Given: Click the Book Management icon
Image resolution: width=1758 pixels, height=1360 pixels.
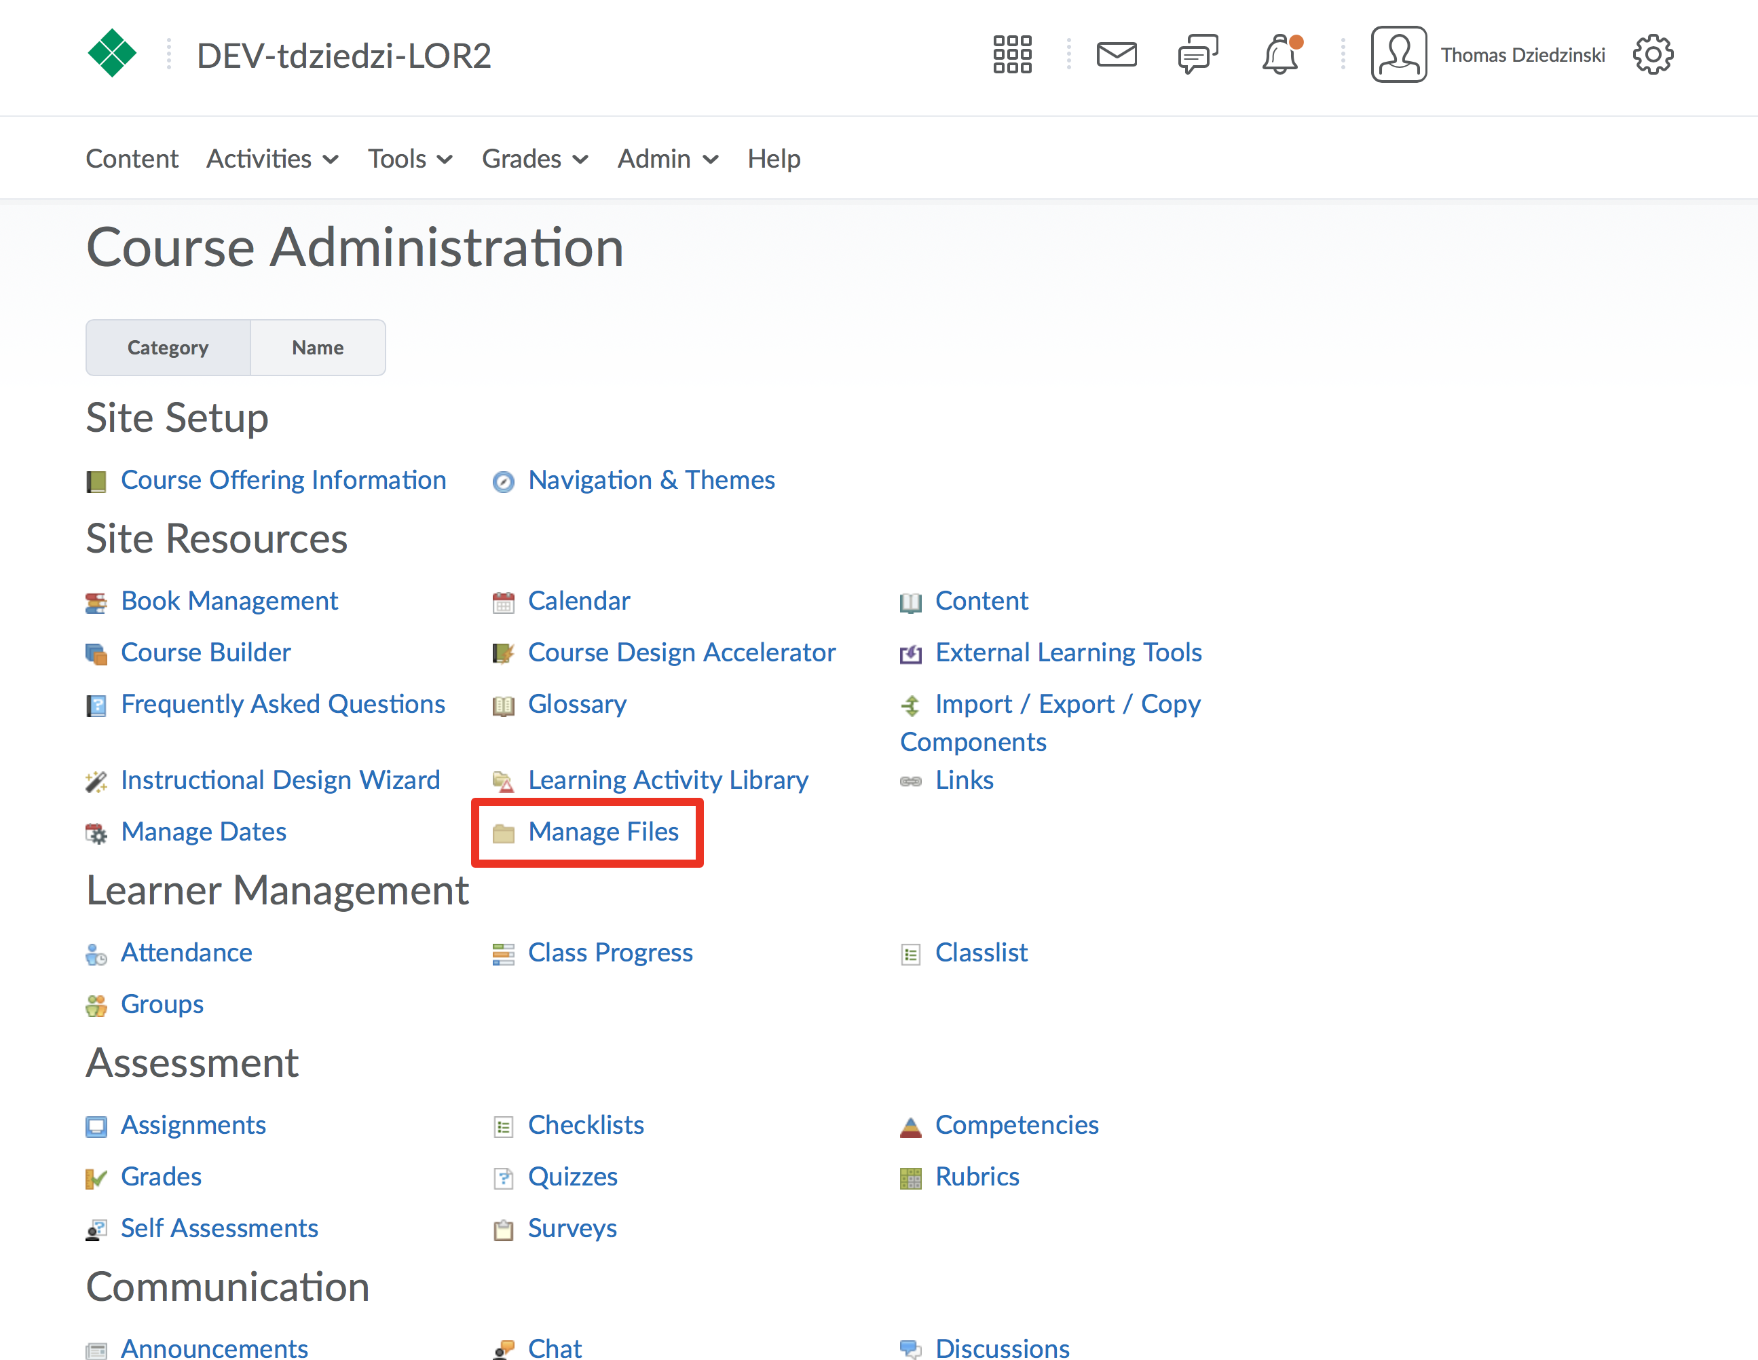Looking at the screenshot, I should point(96,602).
